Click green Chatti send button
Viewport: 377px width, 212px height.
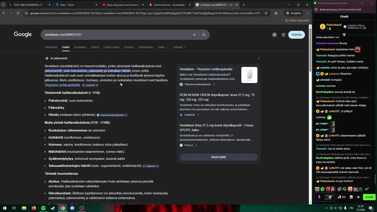pyautogui.click(x=369, y=197)
